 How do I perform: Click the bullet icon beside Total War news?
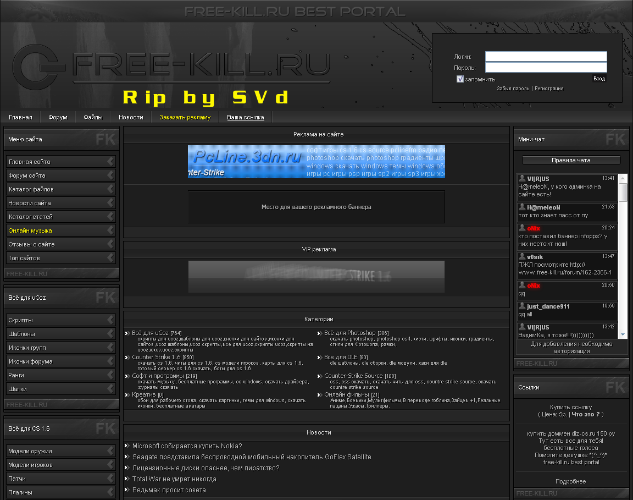tap(127, 479)
